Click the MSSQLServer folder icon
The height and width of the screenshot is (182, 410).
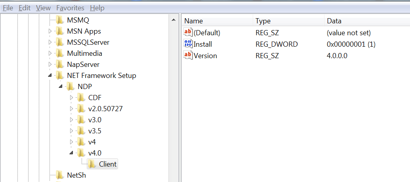click(x=60, y=42)
